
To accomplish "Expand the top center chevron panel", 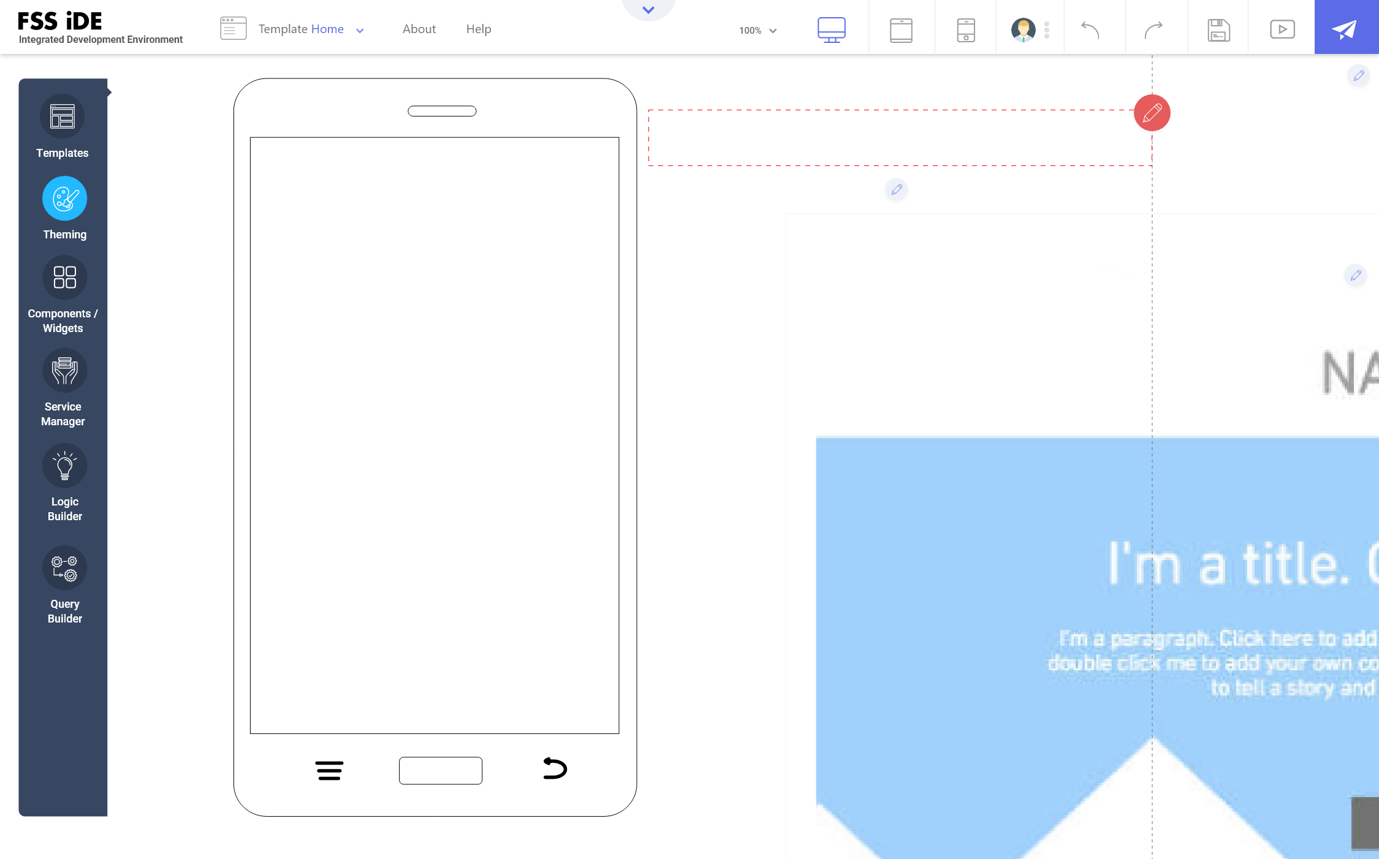I will [648, 9].
